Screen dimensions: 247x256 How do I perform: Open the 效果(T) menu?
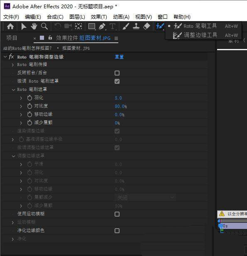pyautogui.click(x=99, y=17)
